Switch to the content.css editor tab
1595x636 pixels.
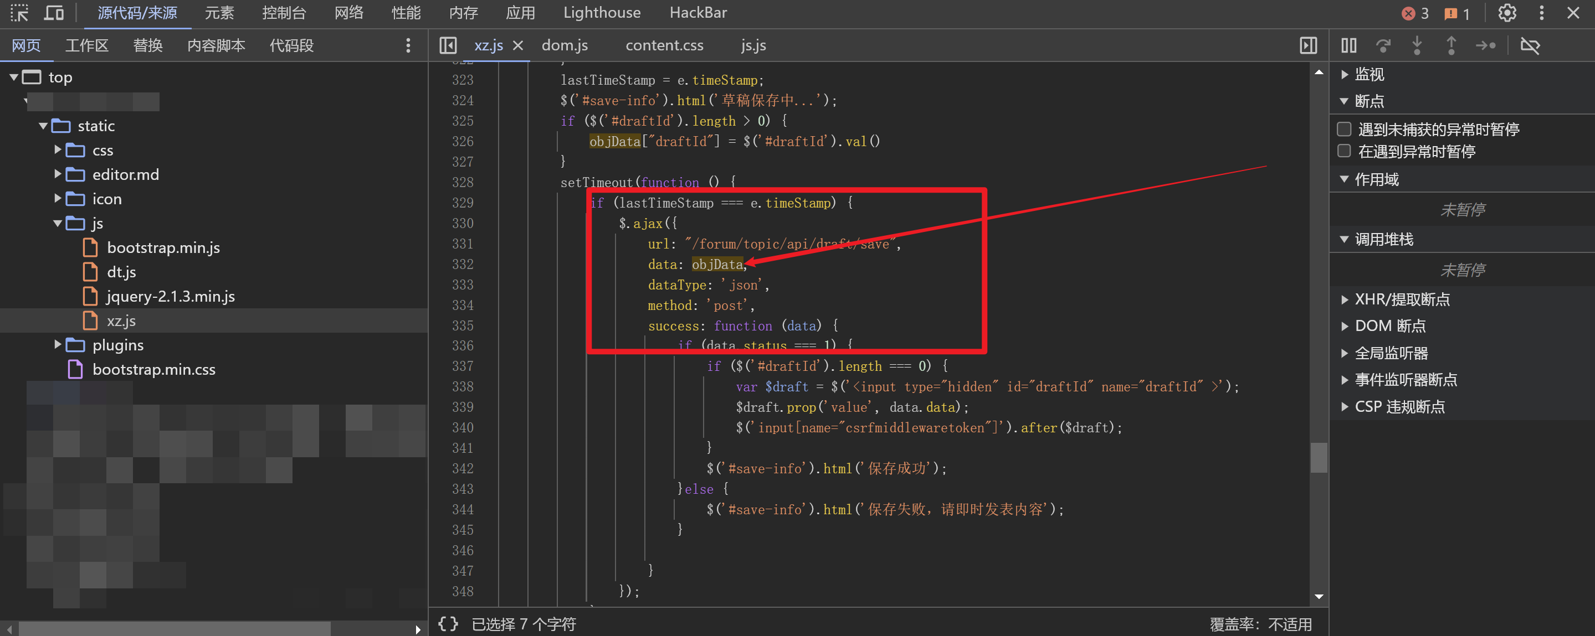pyautogui.click(x=664, y=45)
